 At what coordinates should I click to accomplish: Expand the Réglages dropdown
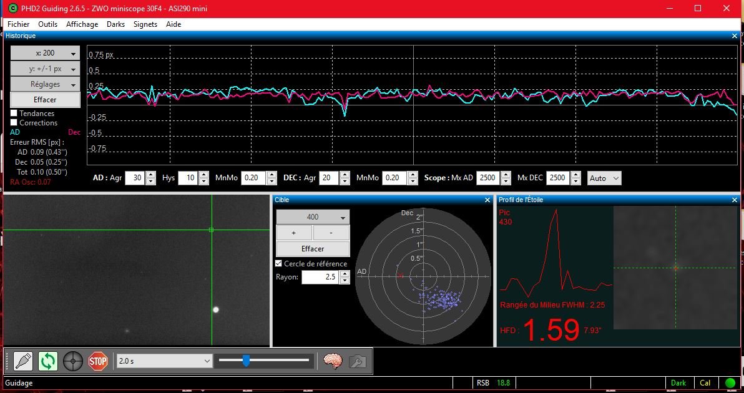pos(46,84)
